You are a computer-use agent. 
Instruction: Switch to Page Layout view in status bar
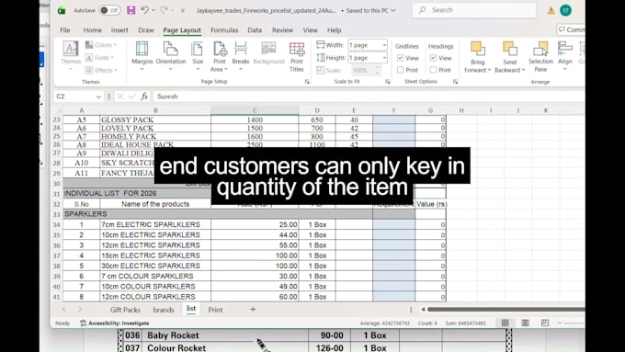tap(525, 323)
